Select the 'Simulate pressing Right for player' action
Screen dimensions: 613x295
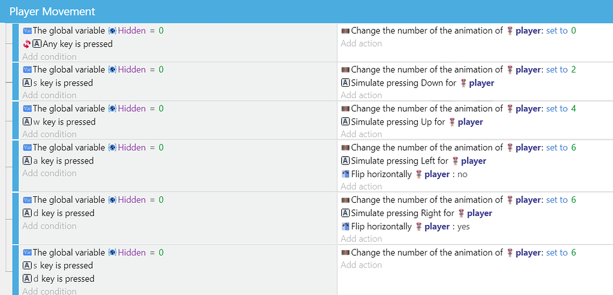(417, 214)
